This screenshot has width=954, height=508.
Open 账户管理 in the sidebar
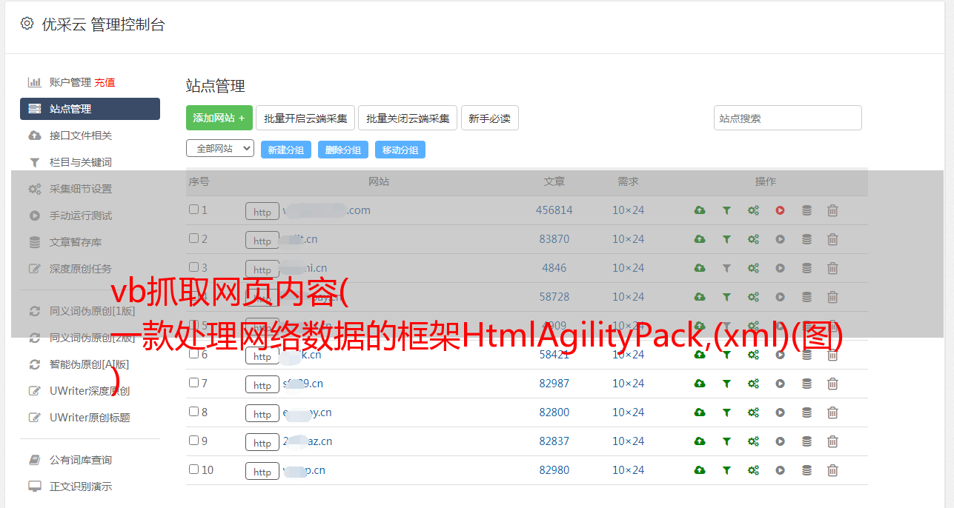[70, 82]
